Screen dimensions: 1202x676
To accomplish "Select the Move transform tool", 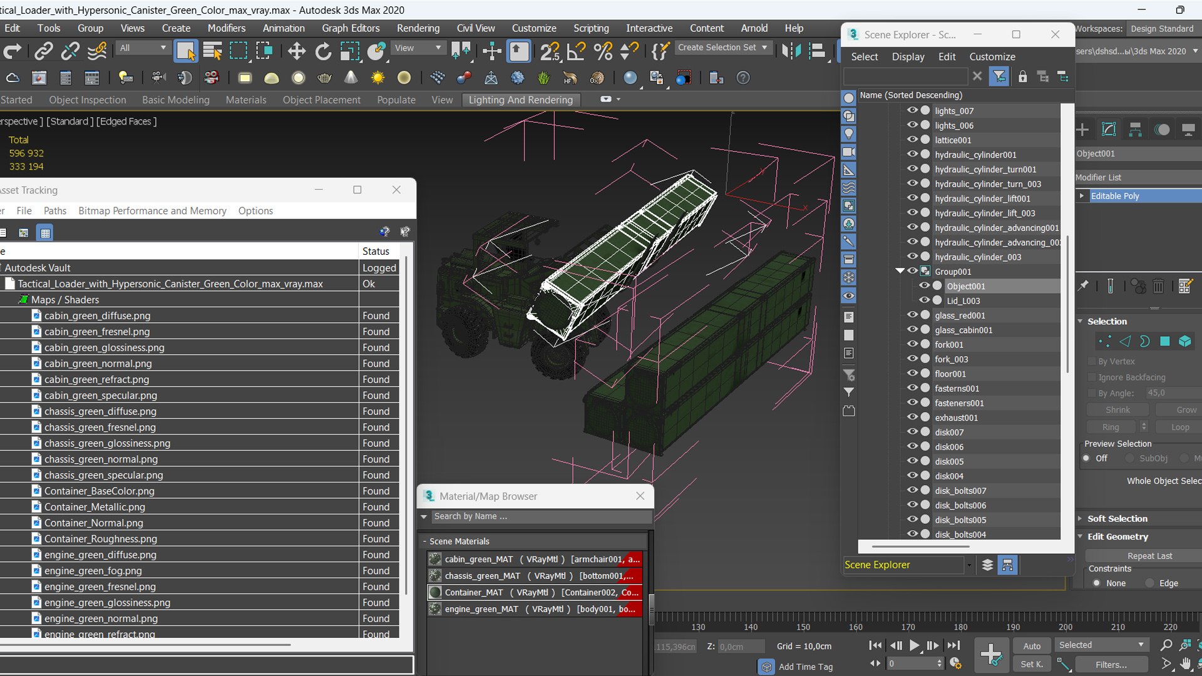I will click(296, 51).
